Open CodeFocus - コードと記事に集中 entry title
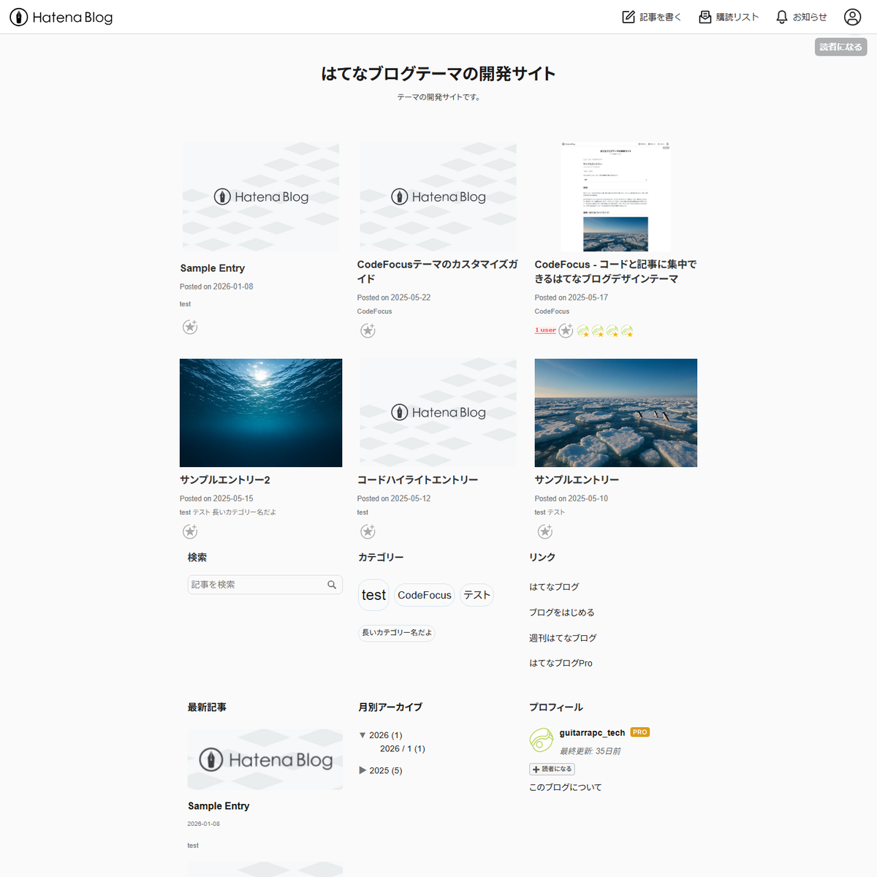877x877 pixels. click(x=615, y=271)
